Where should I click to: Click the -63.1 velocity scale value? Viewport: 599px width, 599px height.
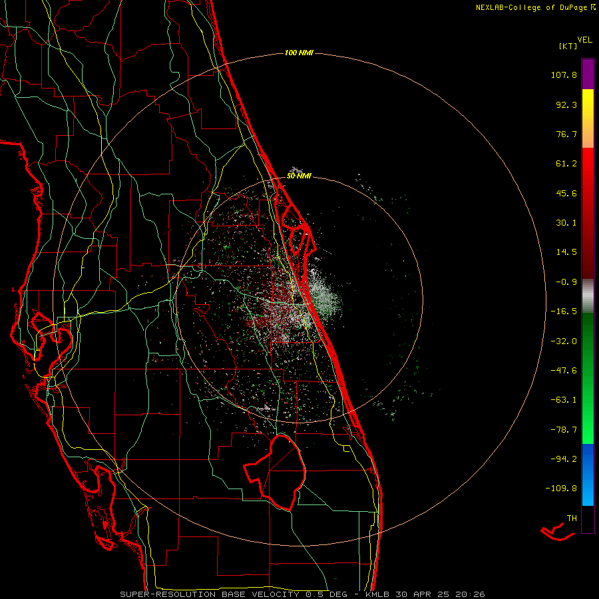[564, 400]
